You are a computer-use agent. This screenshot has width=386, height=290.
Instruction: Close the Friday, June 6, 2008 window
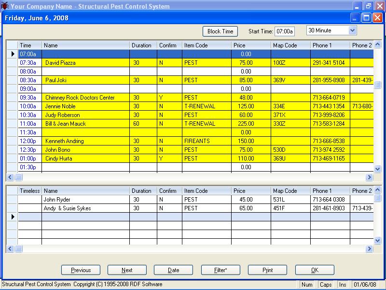(377, 18)
